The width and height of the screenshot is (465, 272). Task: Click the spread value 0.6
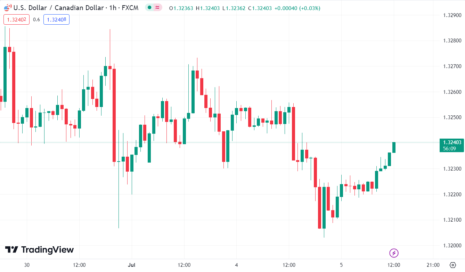pyautogui.click(x=36, y=20)
